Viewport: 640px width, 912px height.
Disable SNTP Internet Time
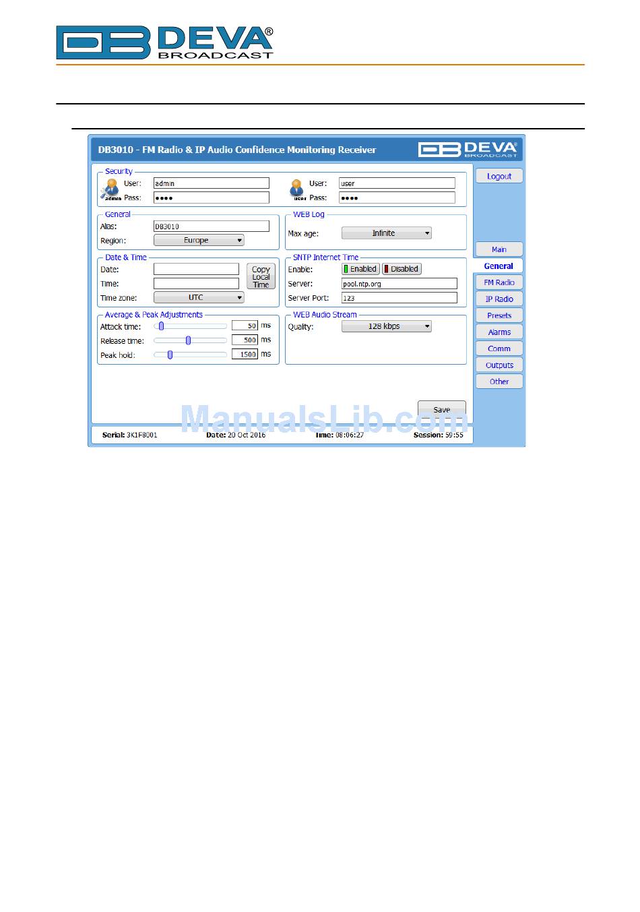coord(402,269)
